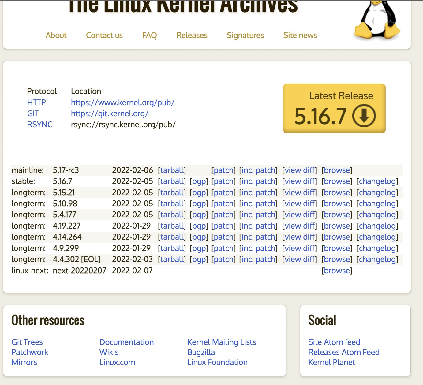Click the download arrow icon beside 5.16.7
The height and width of the screenshot is (385, 423).
coord(364,116)
